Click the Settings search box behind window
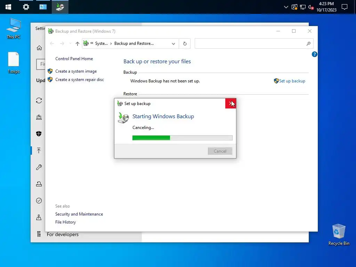The image size is (356, 267). [x=41, y=64]
